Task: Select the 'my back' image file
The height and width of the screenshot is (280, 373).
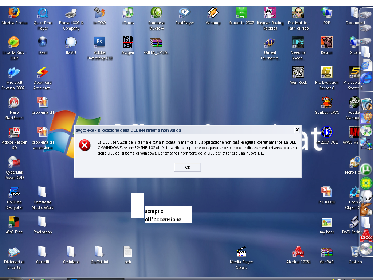Action: pos(327,225)
